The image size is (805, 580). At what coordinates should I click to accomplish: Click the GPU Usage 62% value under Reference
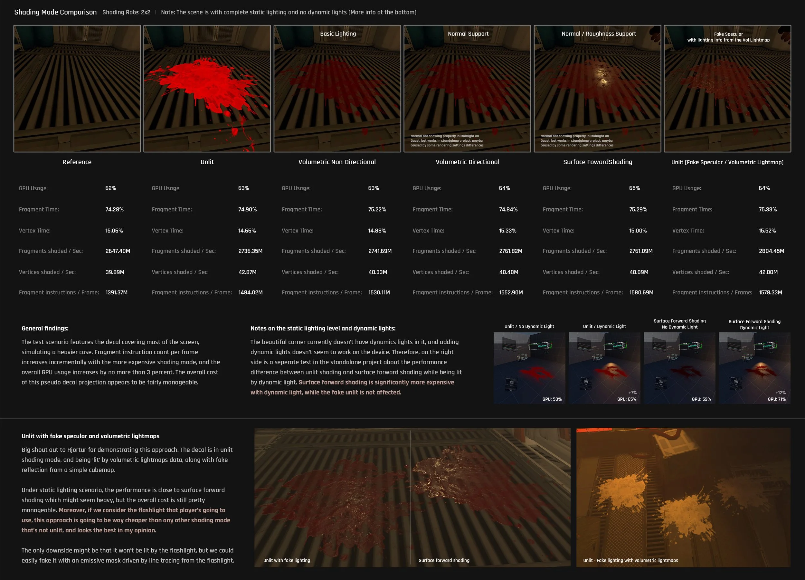[x=110, y=188]
